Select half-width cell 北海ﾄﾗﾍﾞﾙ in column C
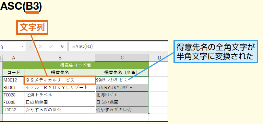The width and height of the screenshot is (263, 124). coord(122,95)
